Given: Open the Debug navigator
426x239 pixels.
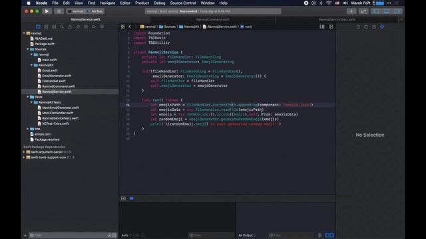Looking at the screenshot, I should tap(86, 27).
